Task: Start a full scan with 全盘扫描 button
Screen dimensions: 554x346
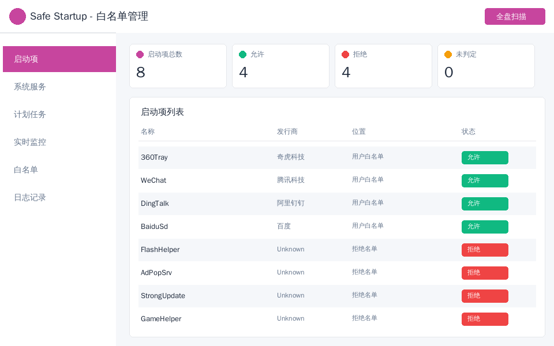Action: pos(515,17)
